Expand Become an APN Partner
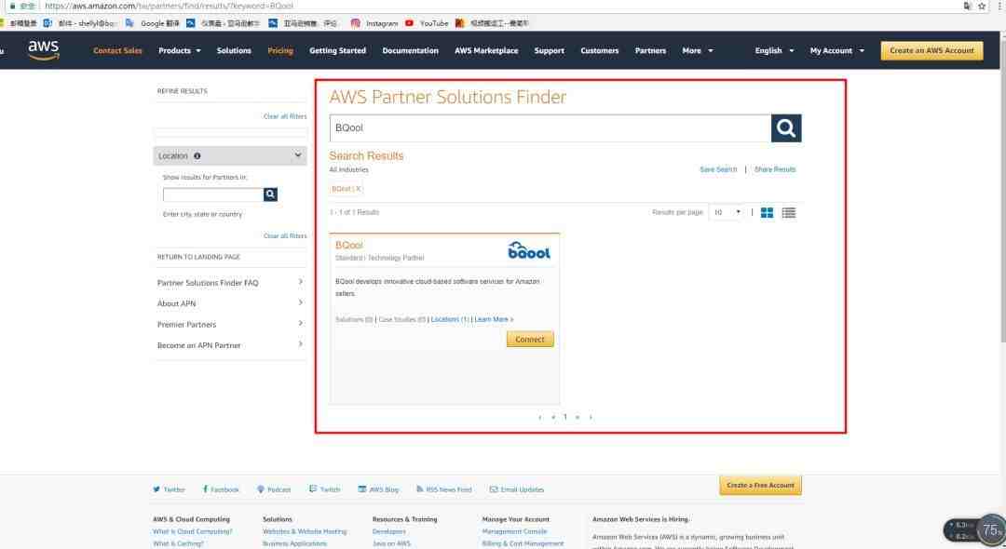This screenshot has width=1006, height=549. (230, 344)
